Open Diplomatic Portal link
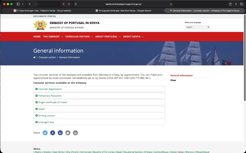Screen dimensions: 246x153 pos(45,16)
